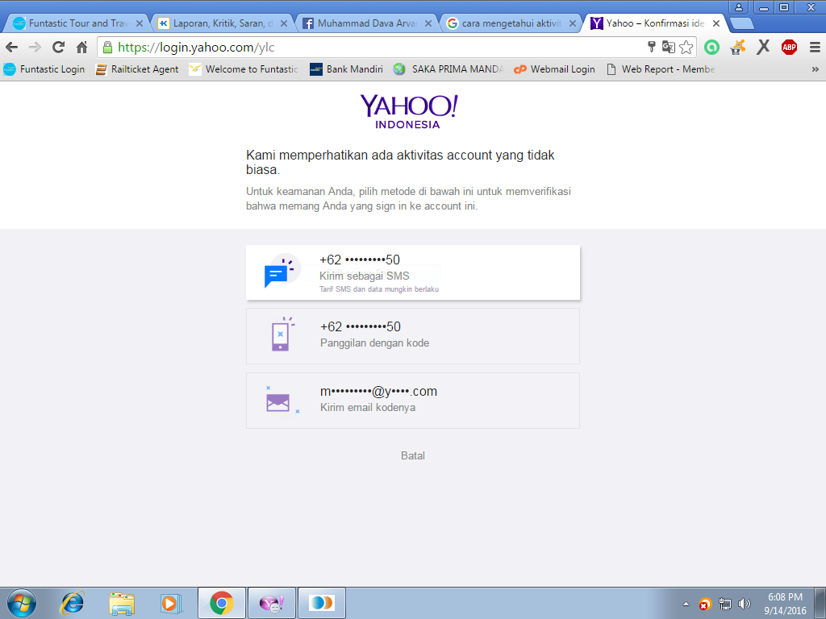
Task: Click the phone call icon
Action: pos(282,334)
